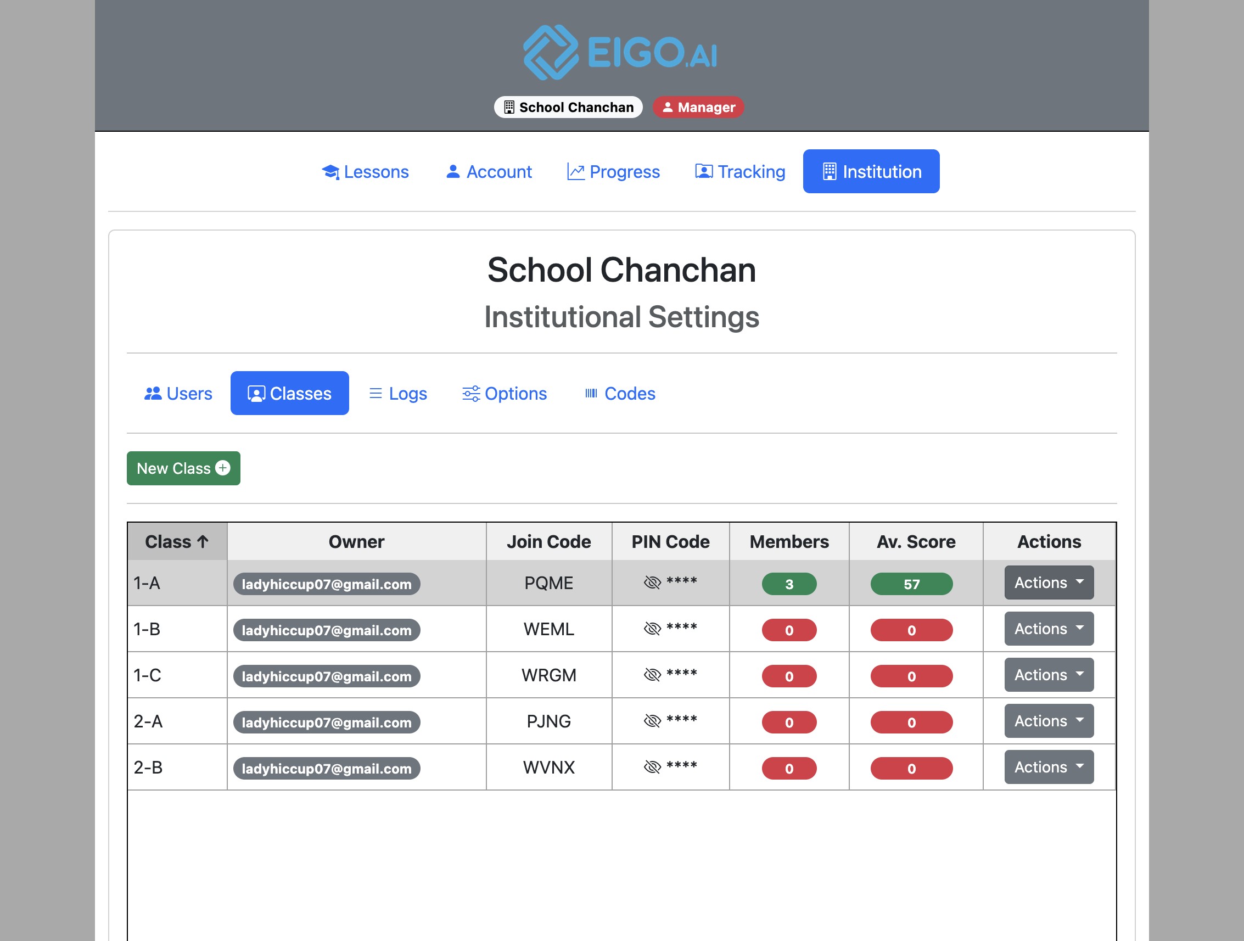Click the Institution building icon
The image size is (1244, 941).
coord(829,171)
